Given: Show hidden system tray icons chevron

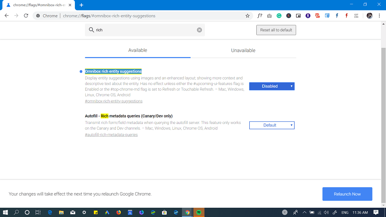Looking at the screenshot, I should point(305,212).
